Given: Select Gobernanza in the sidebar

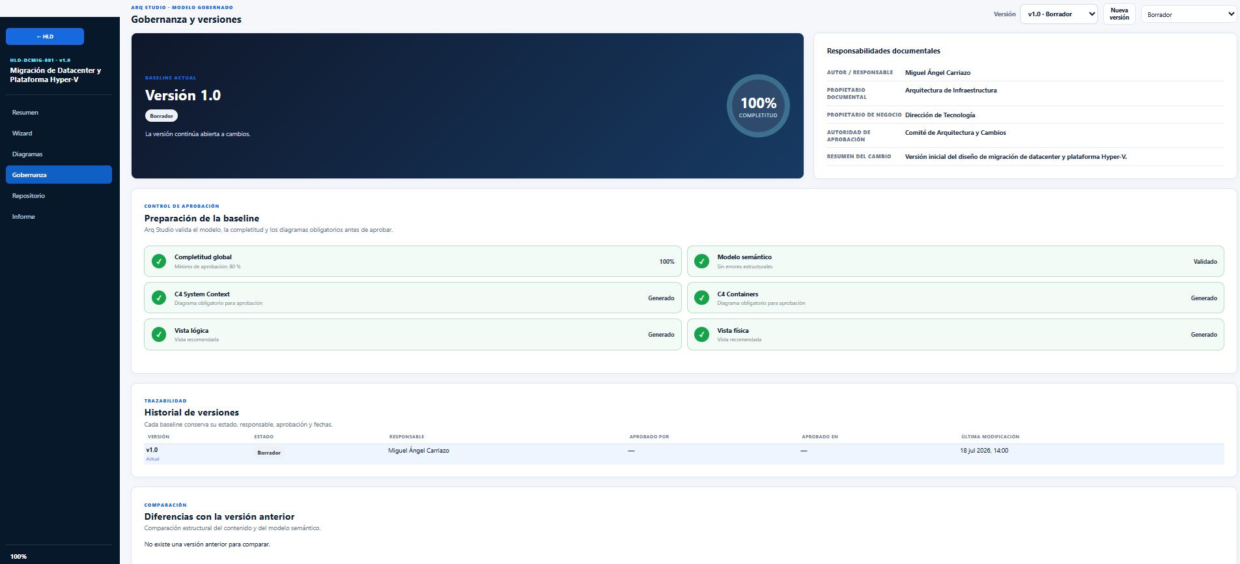Looking at the screenshot, I should coord(59,175).
